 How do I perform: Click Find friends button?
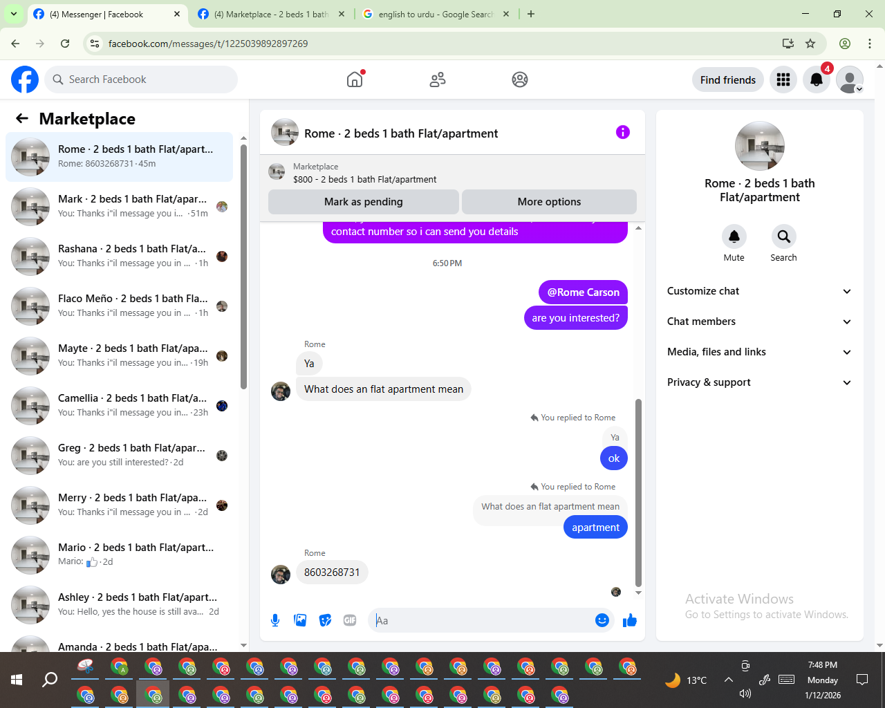(x=728, y=80)
